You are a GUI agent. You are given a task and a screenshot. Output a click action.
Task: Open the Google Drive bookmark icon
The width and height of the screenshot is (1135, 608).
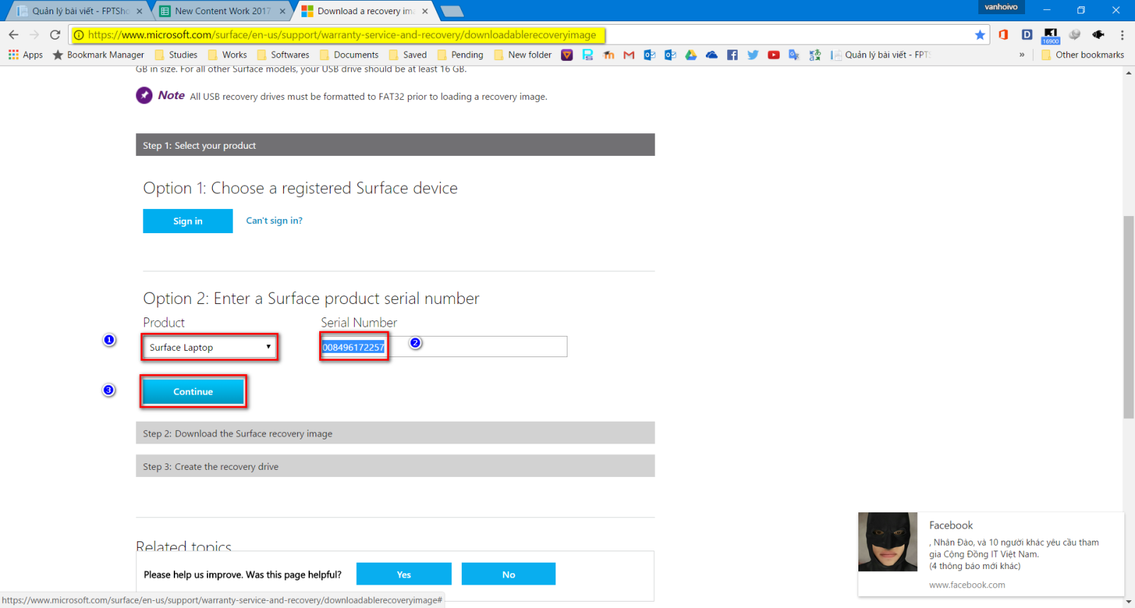[691, 55]
